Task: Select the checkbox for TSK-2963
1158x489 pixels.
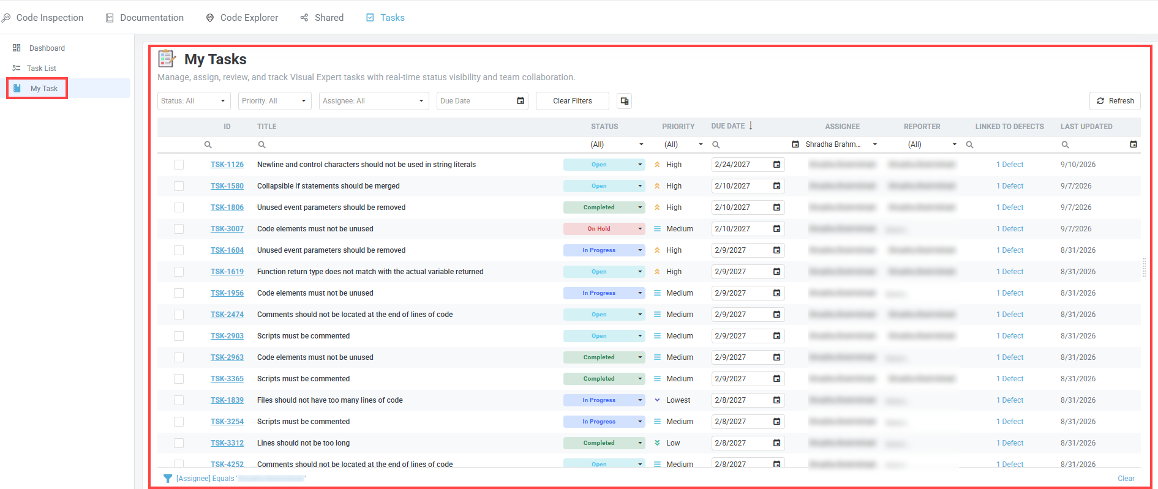Action: point(179,357)
